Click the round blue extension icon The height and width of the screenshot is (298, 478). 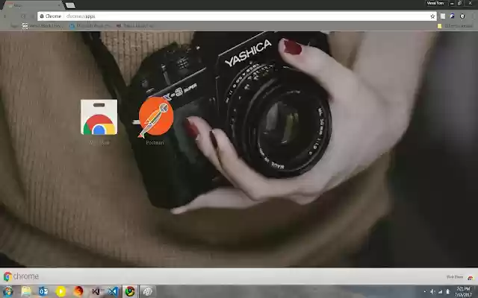pyautogui.click(x=453, y=16)
